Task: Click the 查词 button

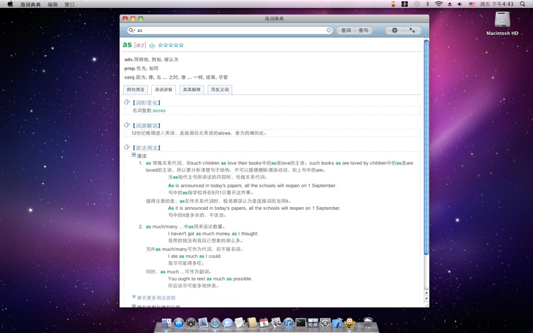Action: click(x=346, y=30)
